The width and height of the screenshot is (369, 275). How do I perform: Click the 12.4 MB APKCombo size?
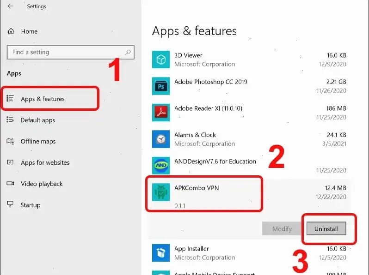pyautogui.click(x=335, y=188)
